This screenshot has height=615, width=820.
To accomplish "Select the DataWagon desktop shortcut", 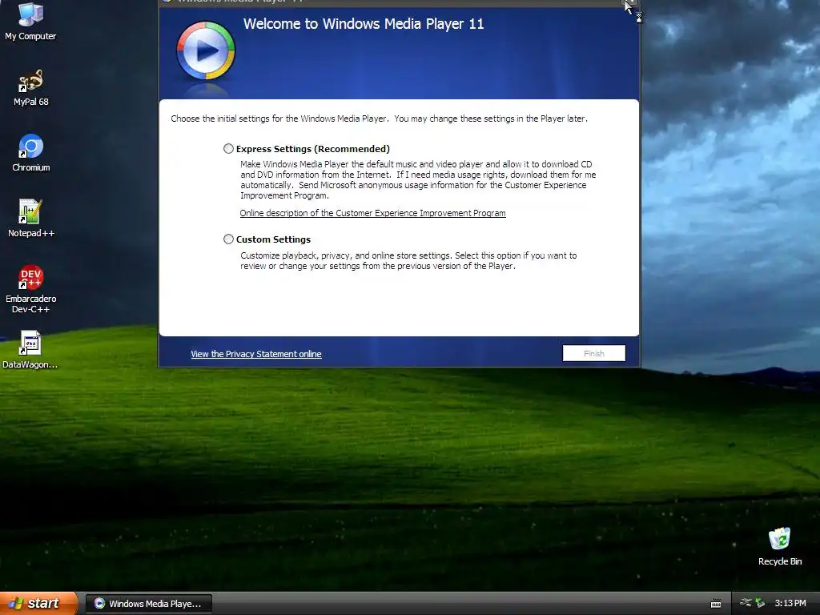I will coord(30,350).
